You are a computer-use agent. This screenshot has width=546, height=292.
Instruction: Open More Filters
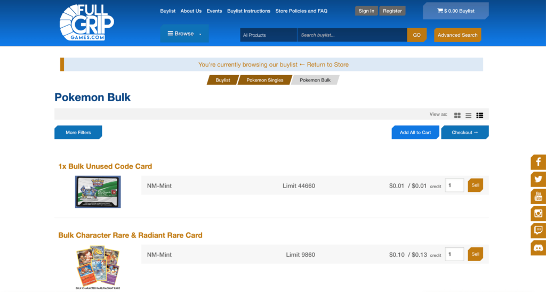78,132
